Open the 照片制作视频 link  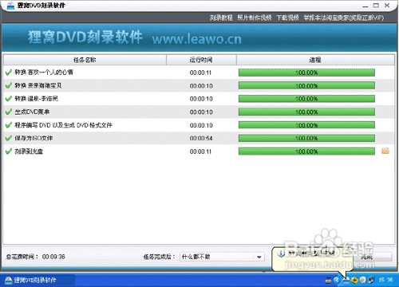[255, 18]
